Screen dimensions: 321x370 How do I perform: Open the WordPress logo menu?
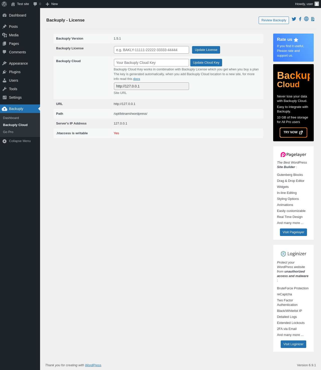pyautogui.click(x=4, y=4)
